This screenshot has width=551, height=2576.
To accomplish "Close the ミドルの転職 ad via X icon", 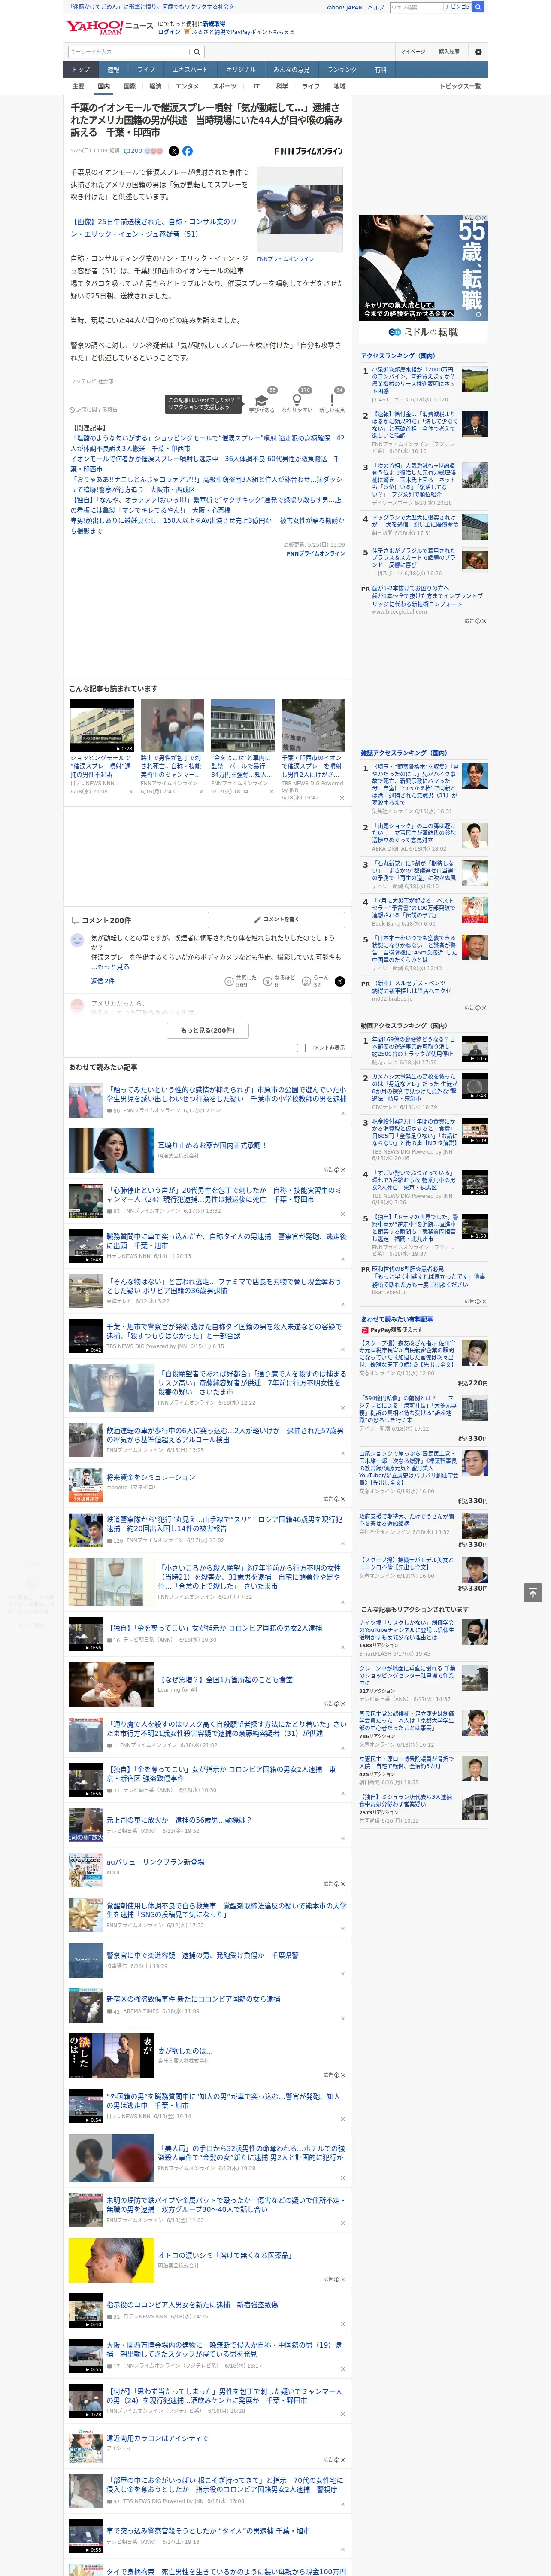I will (x=484, y=218).
